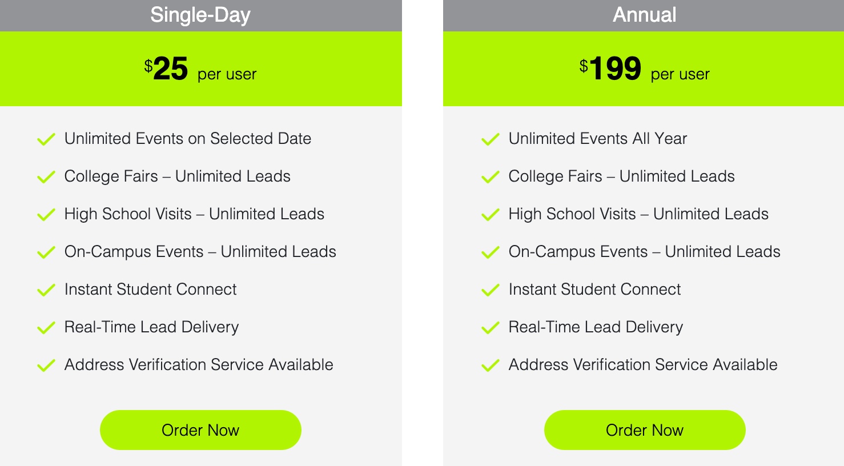Click Annual High School Visits feature text
This screenshot has width=844, height=466.
(x=638, y=214)
